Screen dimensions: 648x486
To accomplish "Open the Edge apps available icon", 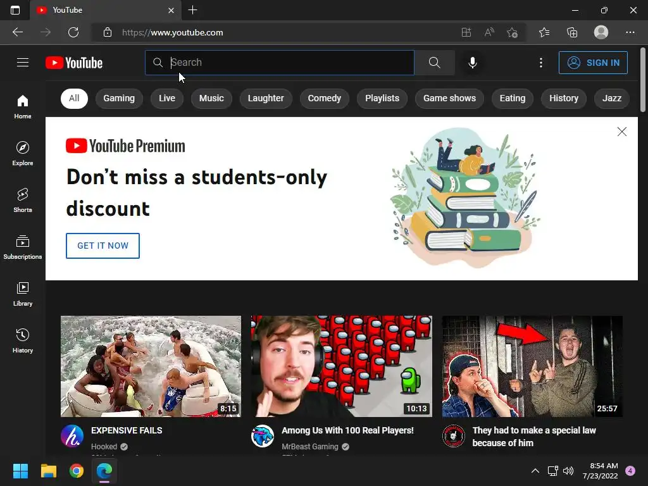I will [466, 32].
